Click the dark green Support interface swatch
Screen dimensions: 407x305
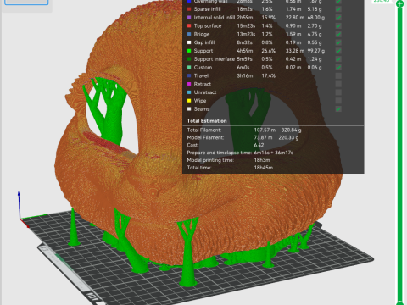click(189, 59)
